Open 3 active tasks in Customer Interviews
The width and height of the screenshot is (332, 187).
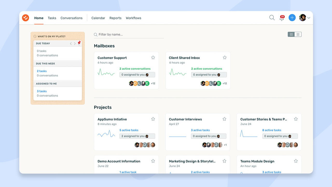click(200, 130)
